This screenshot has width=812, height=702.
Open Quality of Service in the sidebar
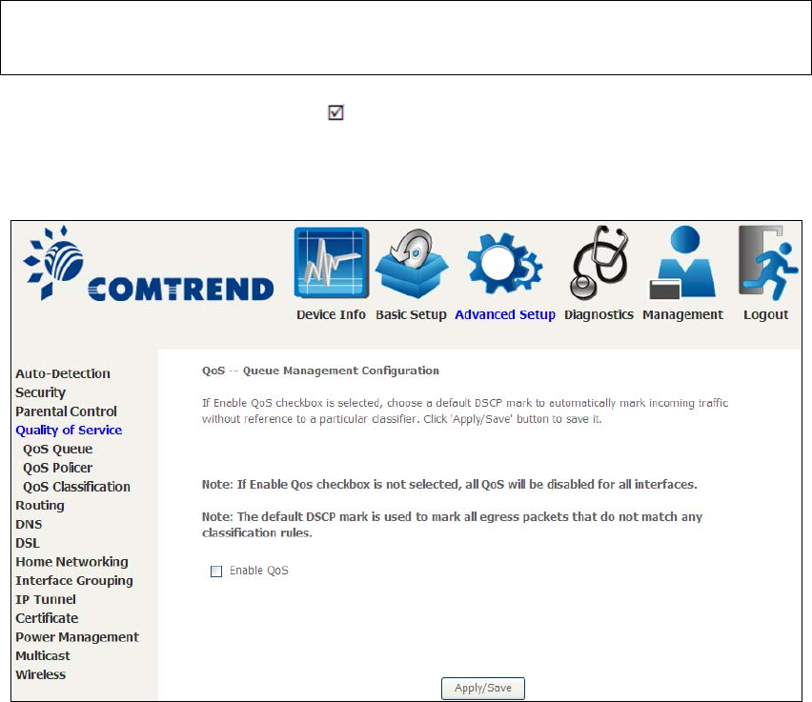(x=69, y=431)
